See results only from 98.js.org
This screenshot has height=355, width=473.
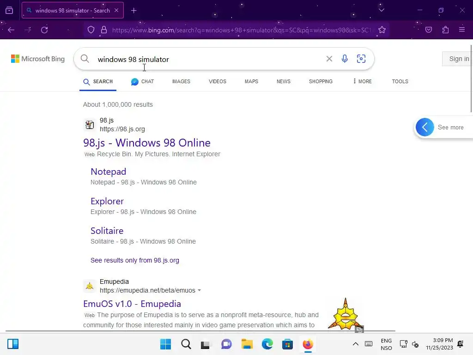[135, 260]
